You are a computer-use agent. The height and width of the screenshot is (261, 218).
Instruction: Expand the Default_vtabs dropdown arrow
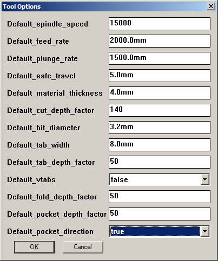(205, 179)
